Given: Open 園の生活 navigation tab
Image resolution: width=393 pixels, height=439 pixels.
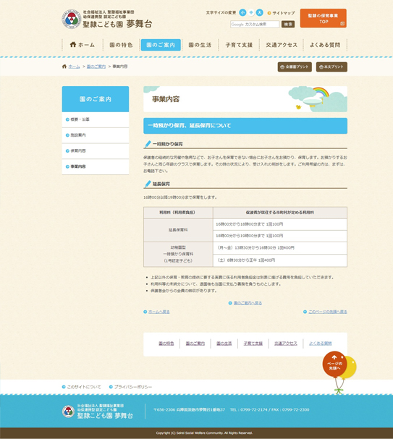Looking at the screenshot, I should 200,45.
